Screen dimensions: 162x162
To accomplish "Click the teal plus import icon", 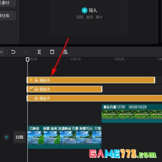I will coord(85,10).
